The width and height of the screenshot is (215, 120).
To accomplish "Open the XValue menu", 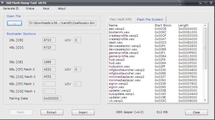I will 30,9.
